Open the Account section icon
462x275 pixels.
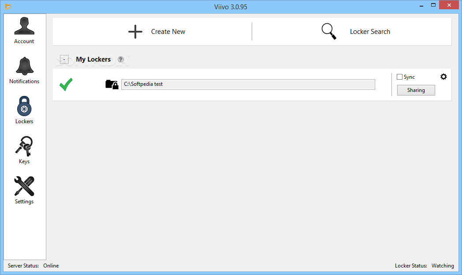click(24, 26)
